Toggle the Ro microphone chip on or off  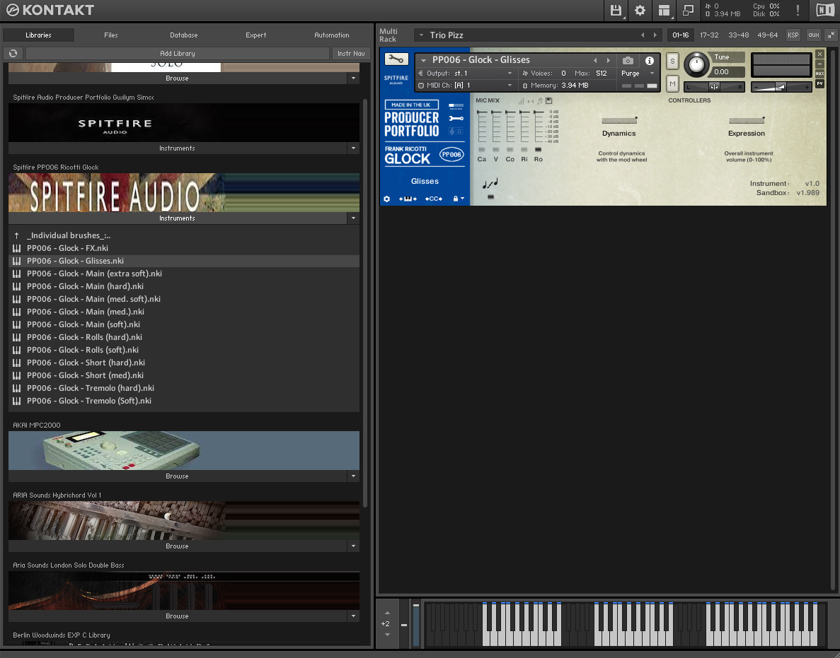538,150
